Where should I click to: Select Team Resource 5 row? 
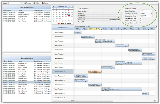[x=63, y=50]
